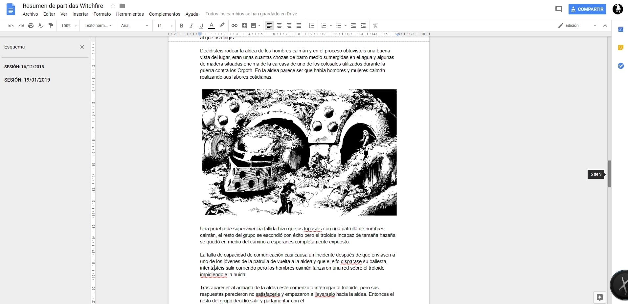The height and width of the screenshot is (304, 628).
Task: Clear formatting with the toolbar icon
Action: [x=375, y=26]
